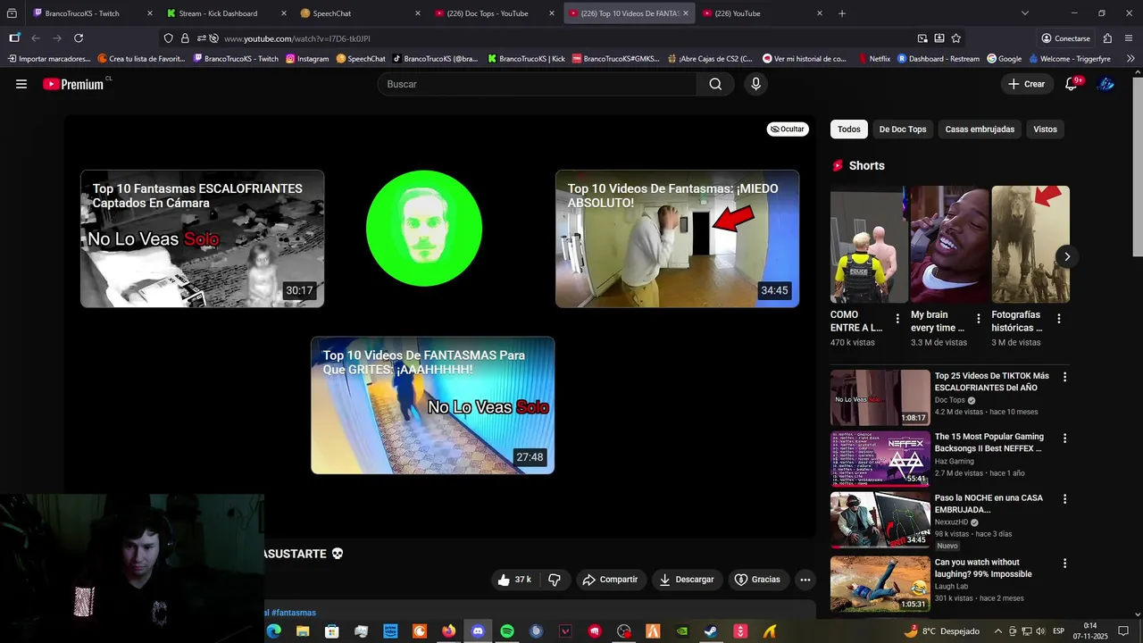This screenshot has width=1143, height=643.
Task: Click the search magnifier button
Action: point(715,84)
